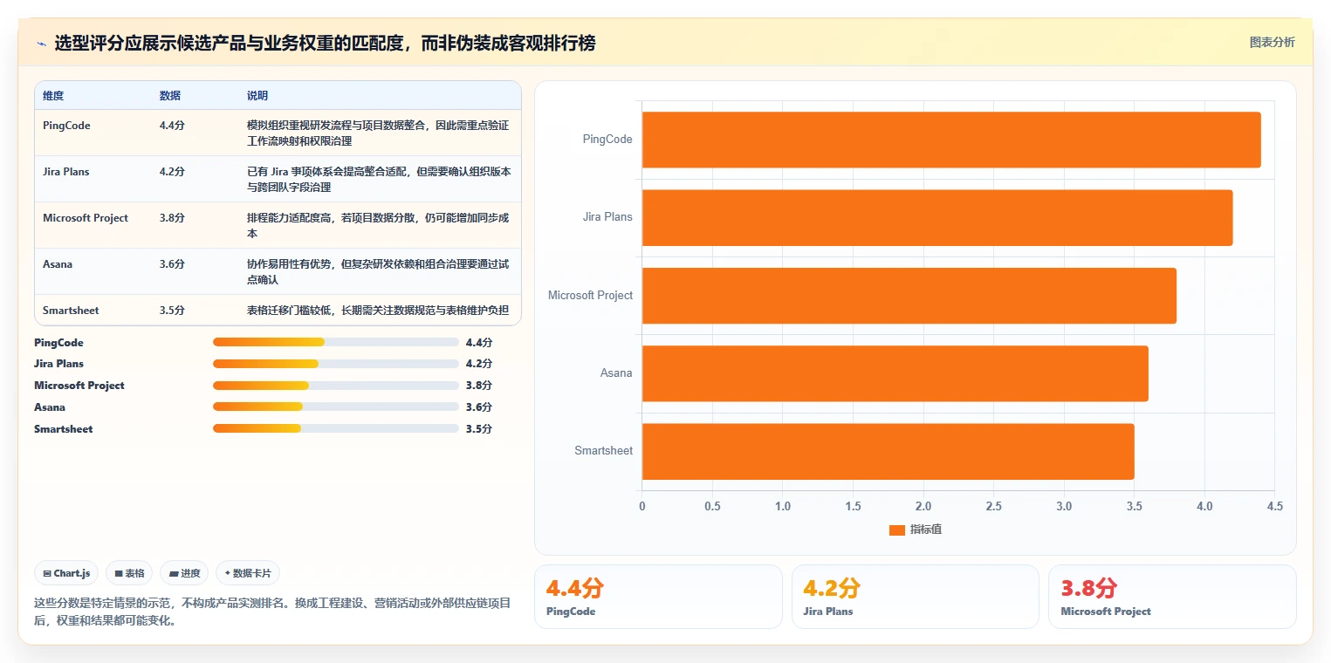Click the Asana progress bar
The height and width of the screenshot is (663, 1331).
(335, 407)
